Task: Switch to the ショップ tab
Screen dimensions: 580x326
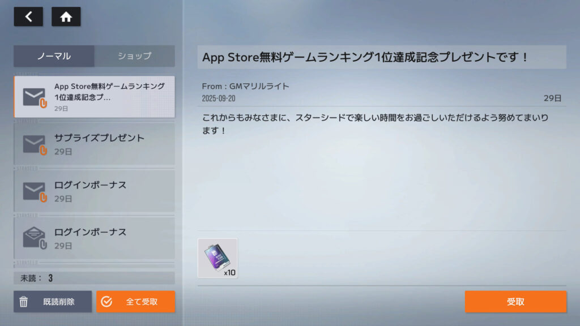Action: pos(135,56)
